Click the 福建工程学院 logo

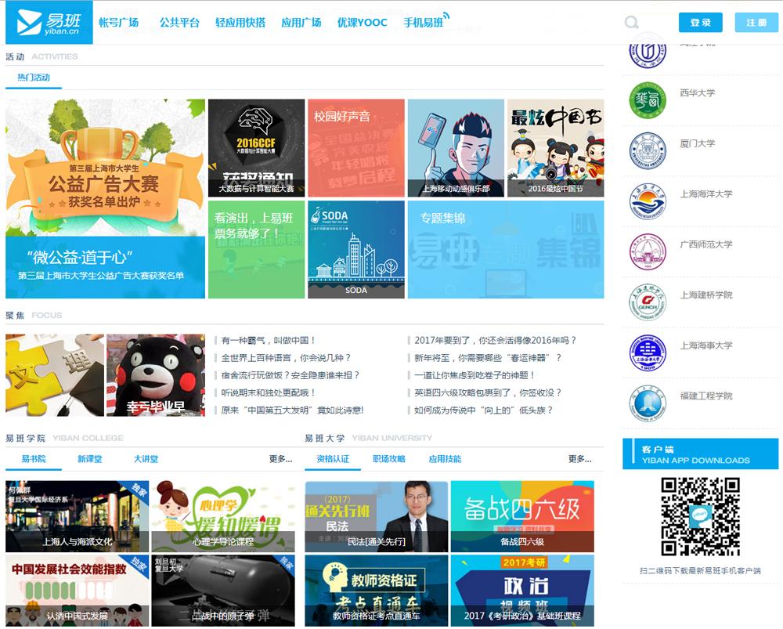648,403
